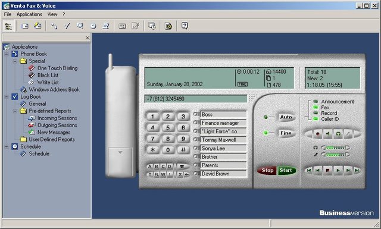
Task: Click the play button on playback controls
Action: click(x=338, y=170)
